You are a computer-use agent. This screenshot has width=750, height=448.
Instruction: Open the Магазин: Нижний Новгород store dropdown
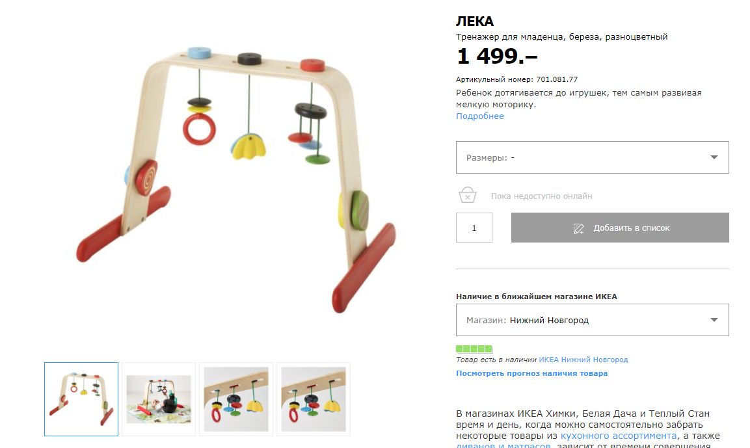(x=592, y=320)
